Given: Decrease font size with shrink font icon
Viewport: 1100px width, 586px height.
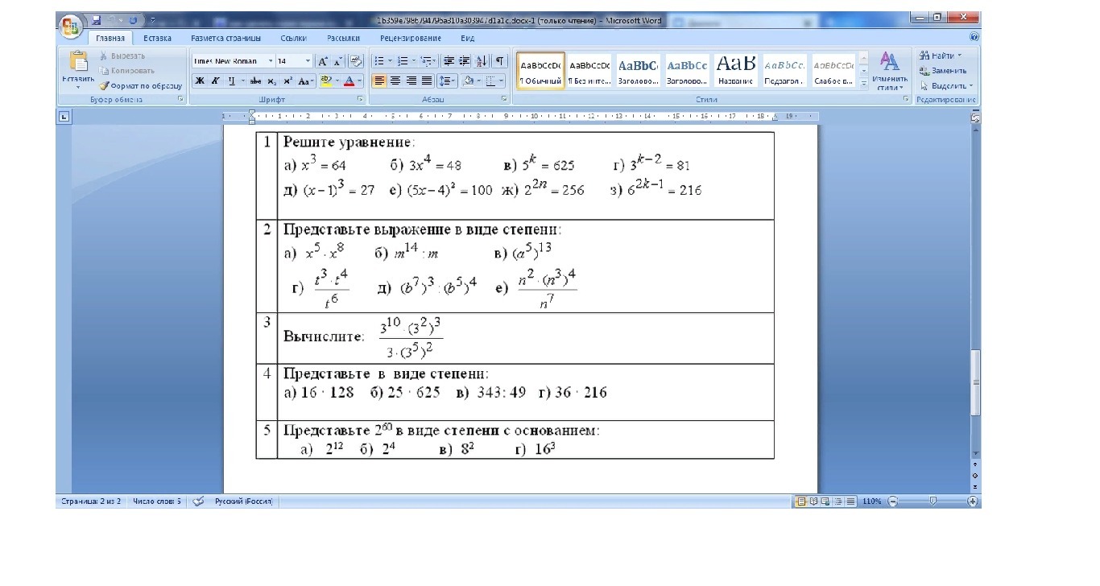Looking at the screenshot, I should click(x=337, y=61).
